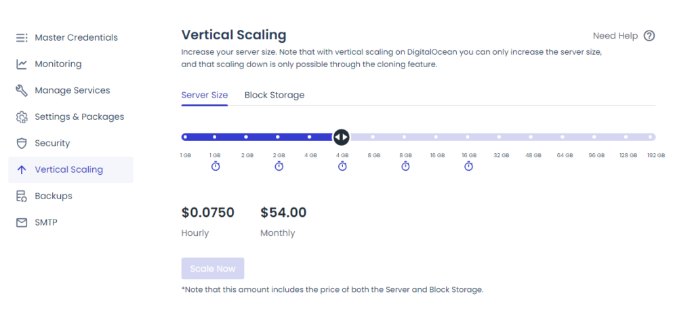Click the Master Credentials list icon
The height and width of the screenshot is (311, 694).
(22, 38)
